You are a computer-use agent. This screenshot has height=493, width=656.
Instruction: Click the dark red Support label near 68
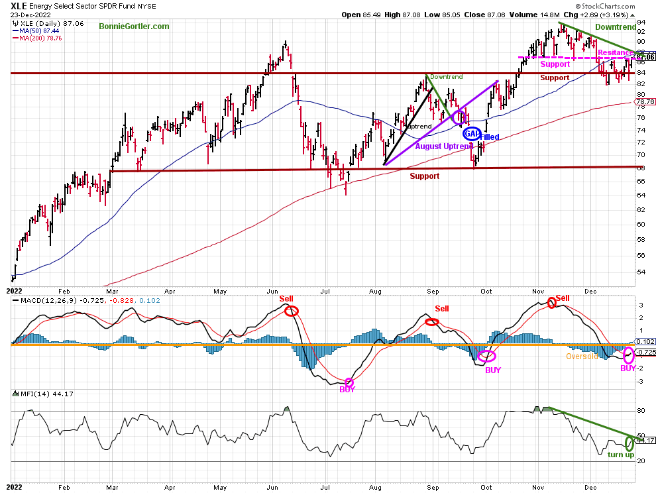tap(424, 176)
